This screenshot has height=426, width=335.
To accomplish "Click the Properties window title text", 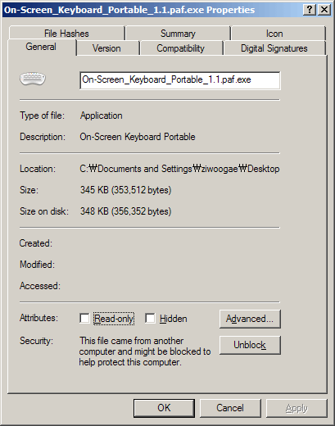I will pos(129,10).
